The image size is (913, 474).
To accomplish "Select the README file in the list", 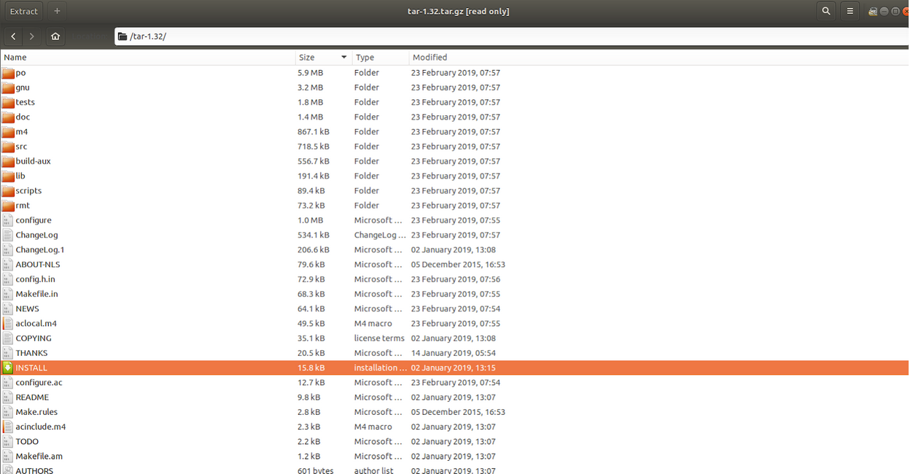I will (34, 397).
